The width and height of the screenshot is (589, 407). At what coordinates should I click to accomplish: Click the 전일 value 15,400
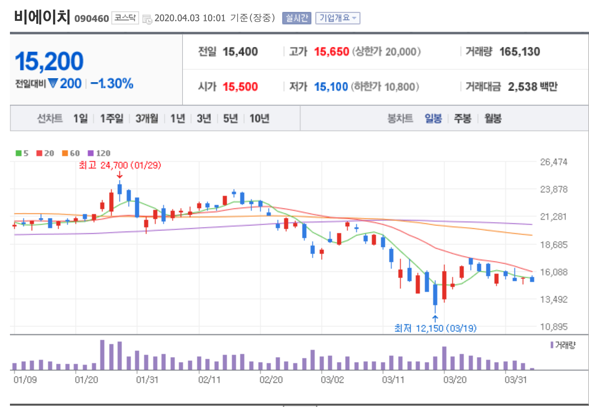pos(240,52)
